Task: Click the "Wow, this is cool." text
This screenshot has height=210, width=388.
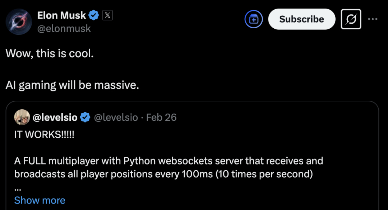Action: 50,53
